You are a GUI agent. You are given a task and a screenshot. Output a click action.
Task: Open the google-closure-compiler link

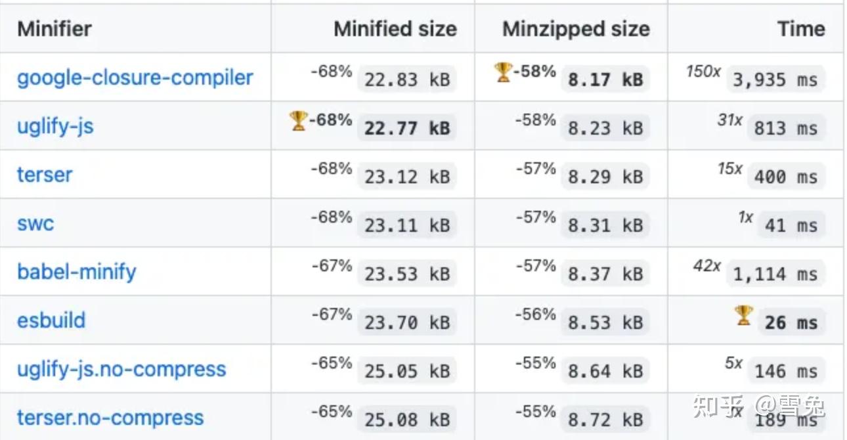pyautogui.click(x=135, y=77)
